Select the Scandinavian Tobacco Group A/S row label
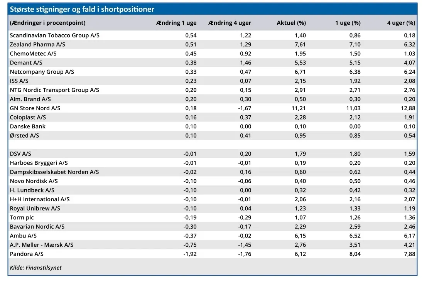This screenshot has width=422, height=283. click(54, 35)
